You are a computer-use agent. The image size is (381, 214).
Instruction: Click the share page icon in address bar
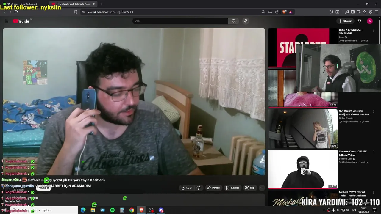[x=277, y=12]
